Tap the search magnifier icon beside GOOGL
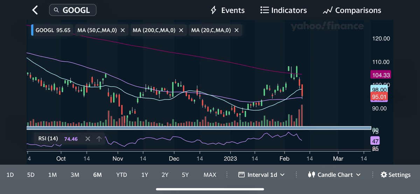 pos(56,10)
